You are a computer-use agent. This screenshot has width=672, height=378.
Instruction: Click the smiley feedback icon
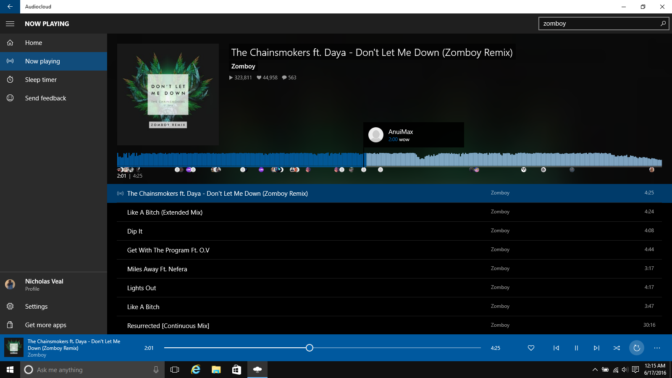click(10, 98)
